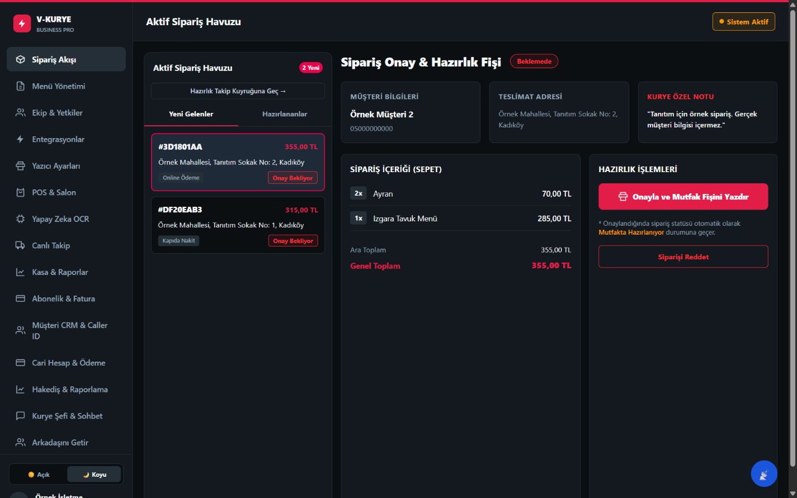The image size is (797, 498).
Task: Switch to Yeni Gelenler tab
Action: pos(191,114)
